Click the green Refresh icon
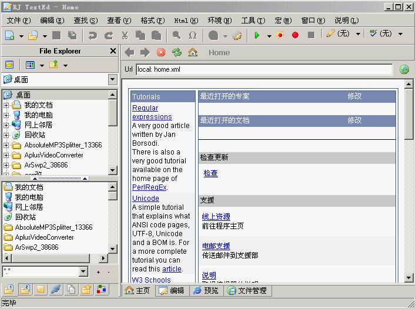Image resolution: width=416 pixels, height=309 pixels. click(177, 52)
